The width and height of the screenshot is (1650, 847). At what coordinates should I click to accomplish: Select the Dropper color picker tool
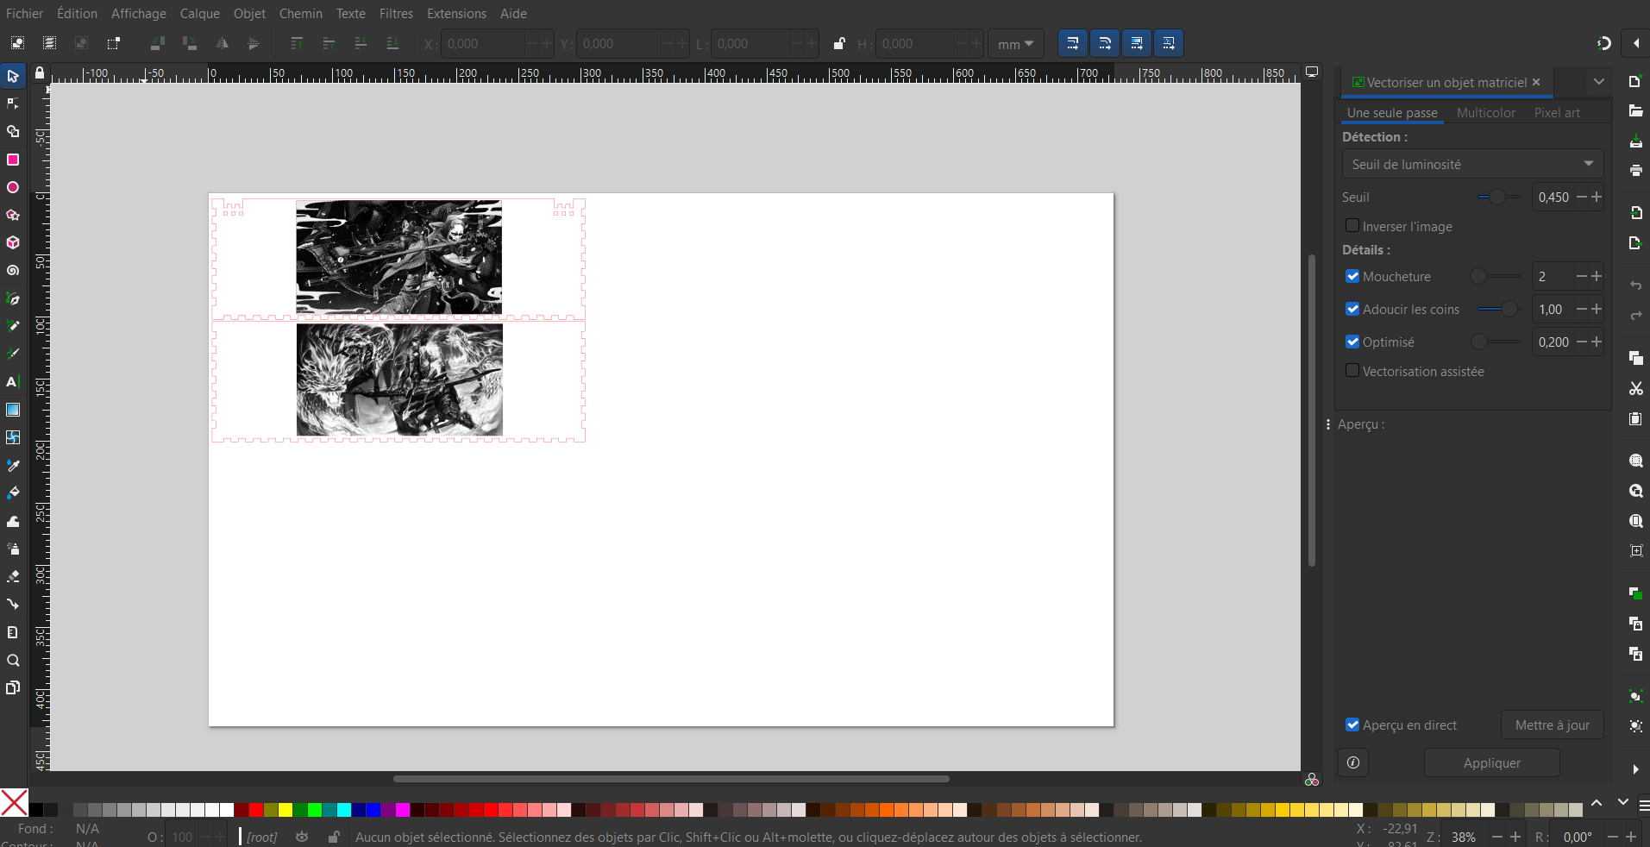point(13,466)
